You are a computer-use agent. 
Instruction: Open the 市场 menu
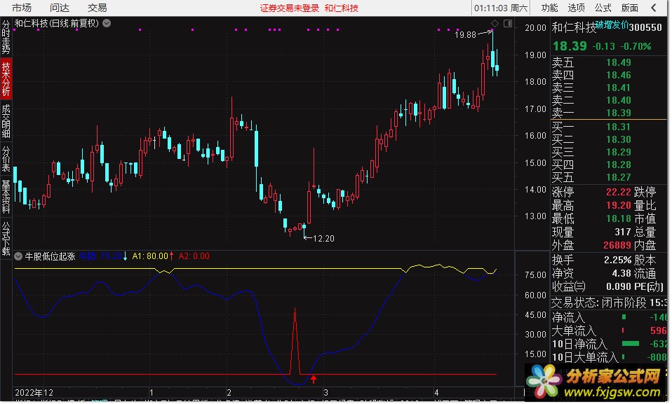point(22,8)
